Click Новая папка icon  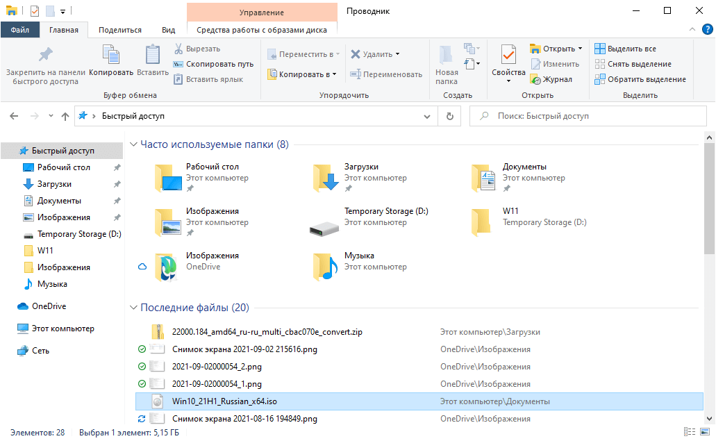click(446, 54)
